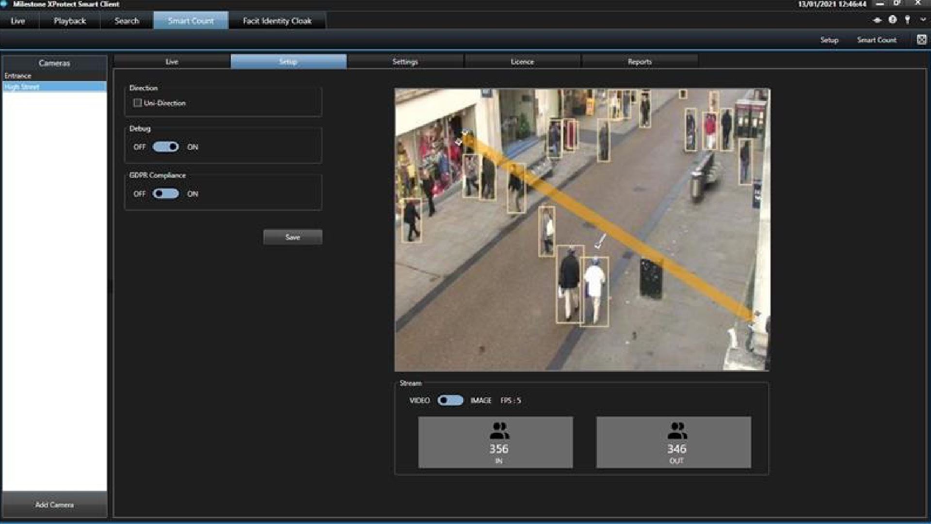Screen dimensions: 931x524
Task: Open the evidence lock status icon
Action: point(877,20)
